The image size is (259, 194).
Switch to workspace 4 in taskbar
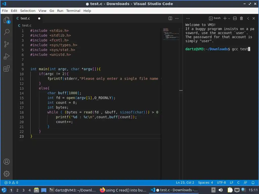(x=30, y=190)
